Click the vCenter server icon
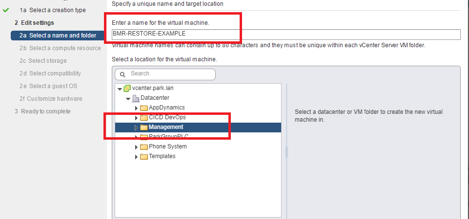The width and height of the screenshot is (469, 219). pyautogui.click(x=127, y=88)
